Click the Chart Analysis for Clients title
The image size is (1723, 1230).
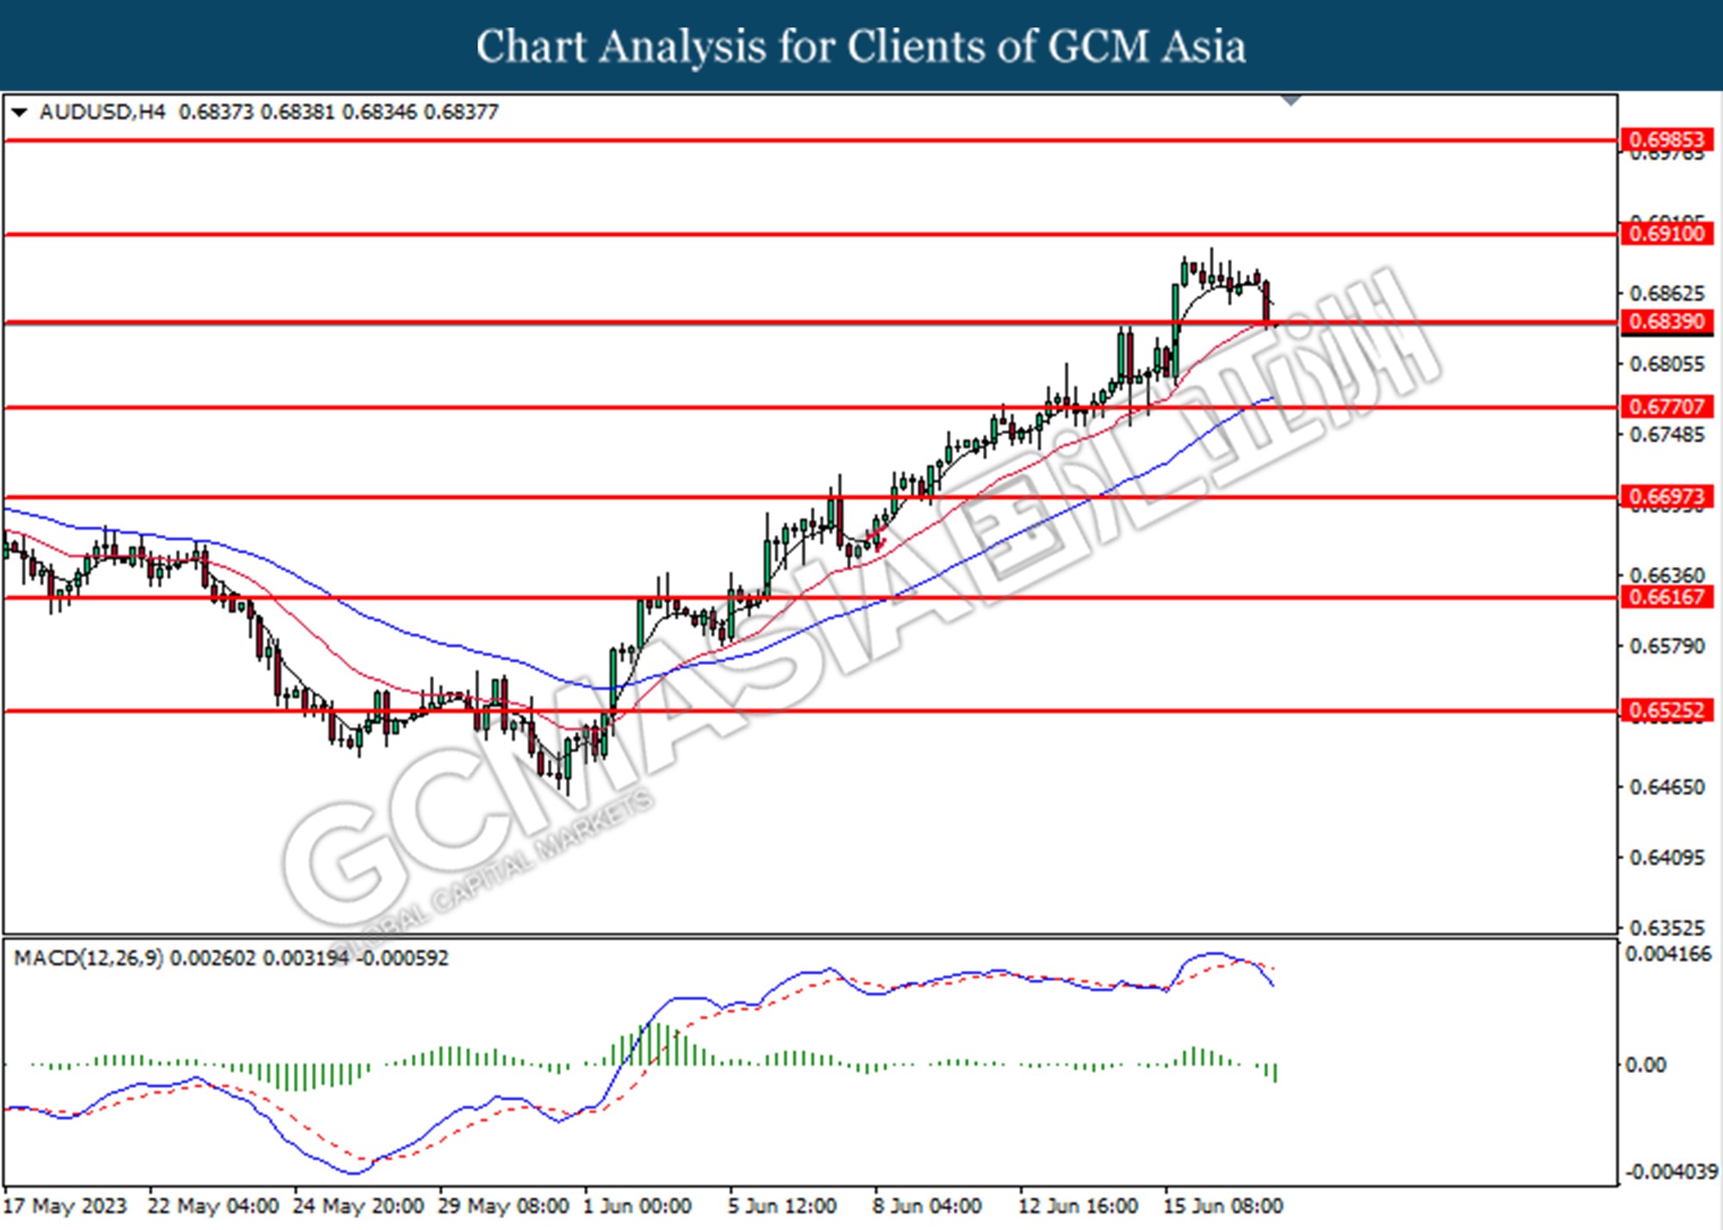[861, 47]
